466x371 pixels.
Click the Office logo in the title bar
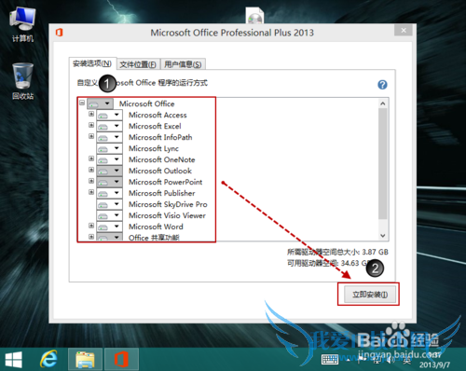point(59,33)
